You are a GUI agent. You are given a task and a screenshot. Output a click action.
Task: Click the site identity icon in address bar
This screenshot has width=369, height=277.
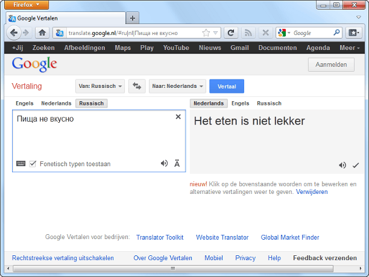point(60,33)
